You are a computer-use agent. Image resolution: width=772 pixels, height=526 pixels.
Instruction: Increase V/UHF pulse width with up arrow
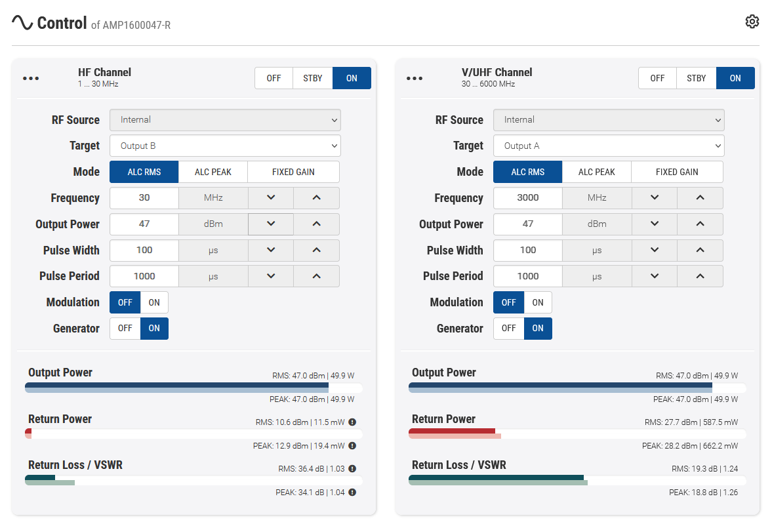(x=700, y=250)
